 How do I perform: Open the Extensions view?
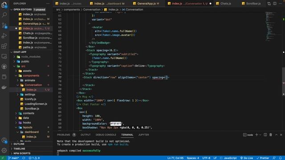[4, 46]
